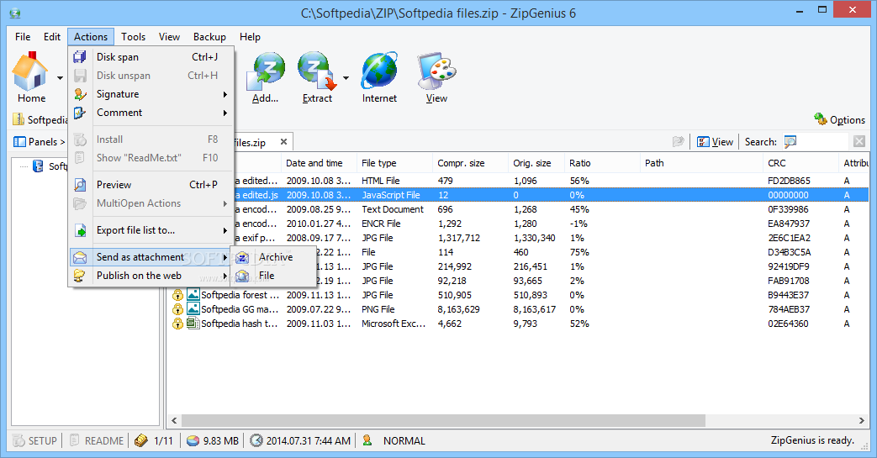Viewport: 877px width, 458px height.
Task: Click the Preview magnifier icon
Action: pos(80,185)
